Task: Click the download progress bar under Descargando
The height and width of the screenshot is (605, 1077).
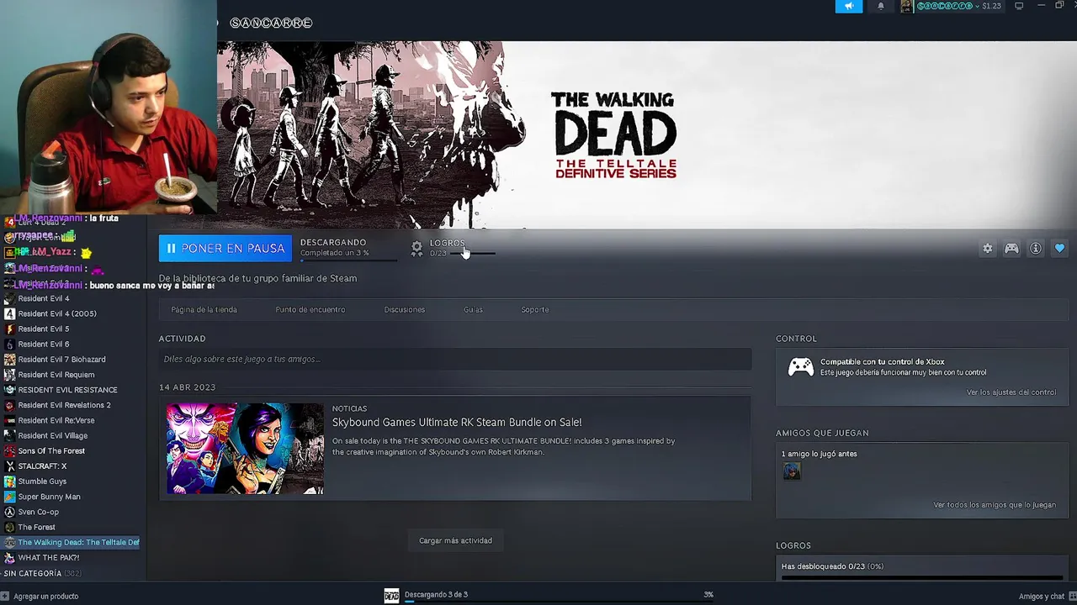Action: coord(348,260)
